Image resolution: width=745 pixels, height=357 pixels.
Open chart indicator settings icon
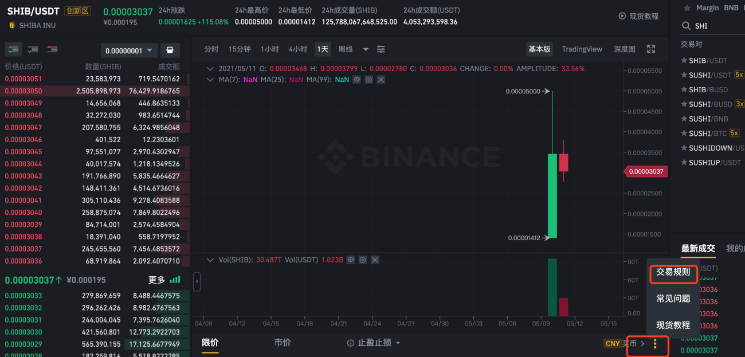[x=381, y=49]
